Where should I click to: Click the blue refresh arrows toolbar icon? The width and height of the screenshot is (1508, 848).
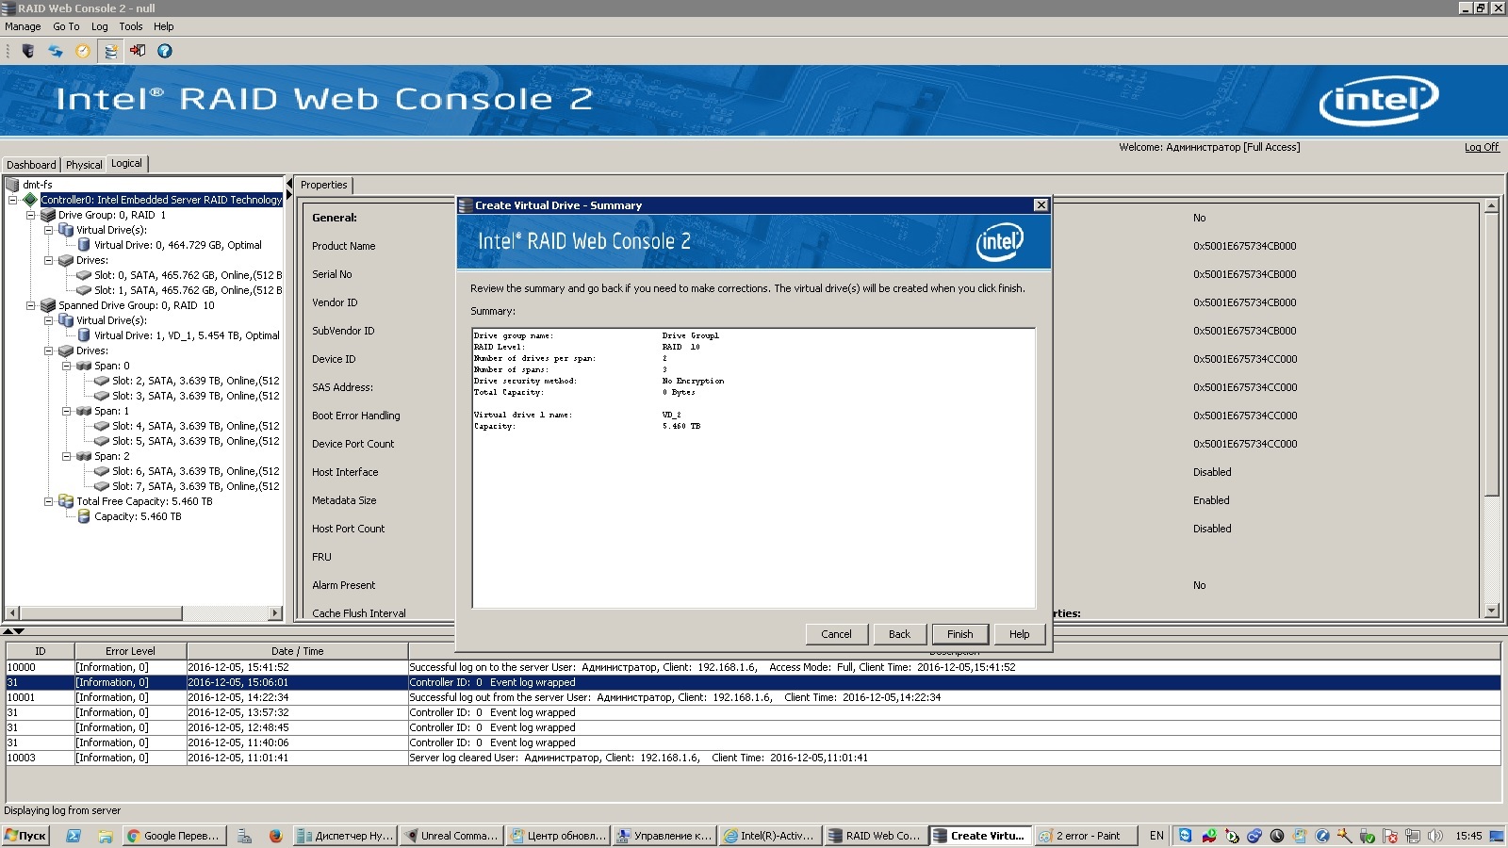click(56, 51)
